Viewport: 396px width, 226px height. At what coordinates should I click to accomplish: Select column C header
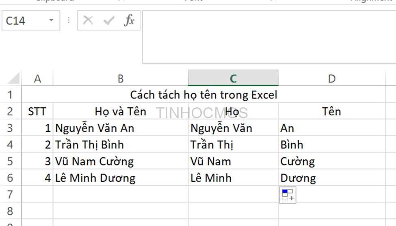[234, 78]
